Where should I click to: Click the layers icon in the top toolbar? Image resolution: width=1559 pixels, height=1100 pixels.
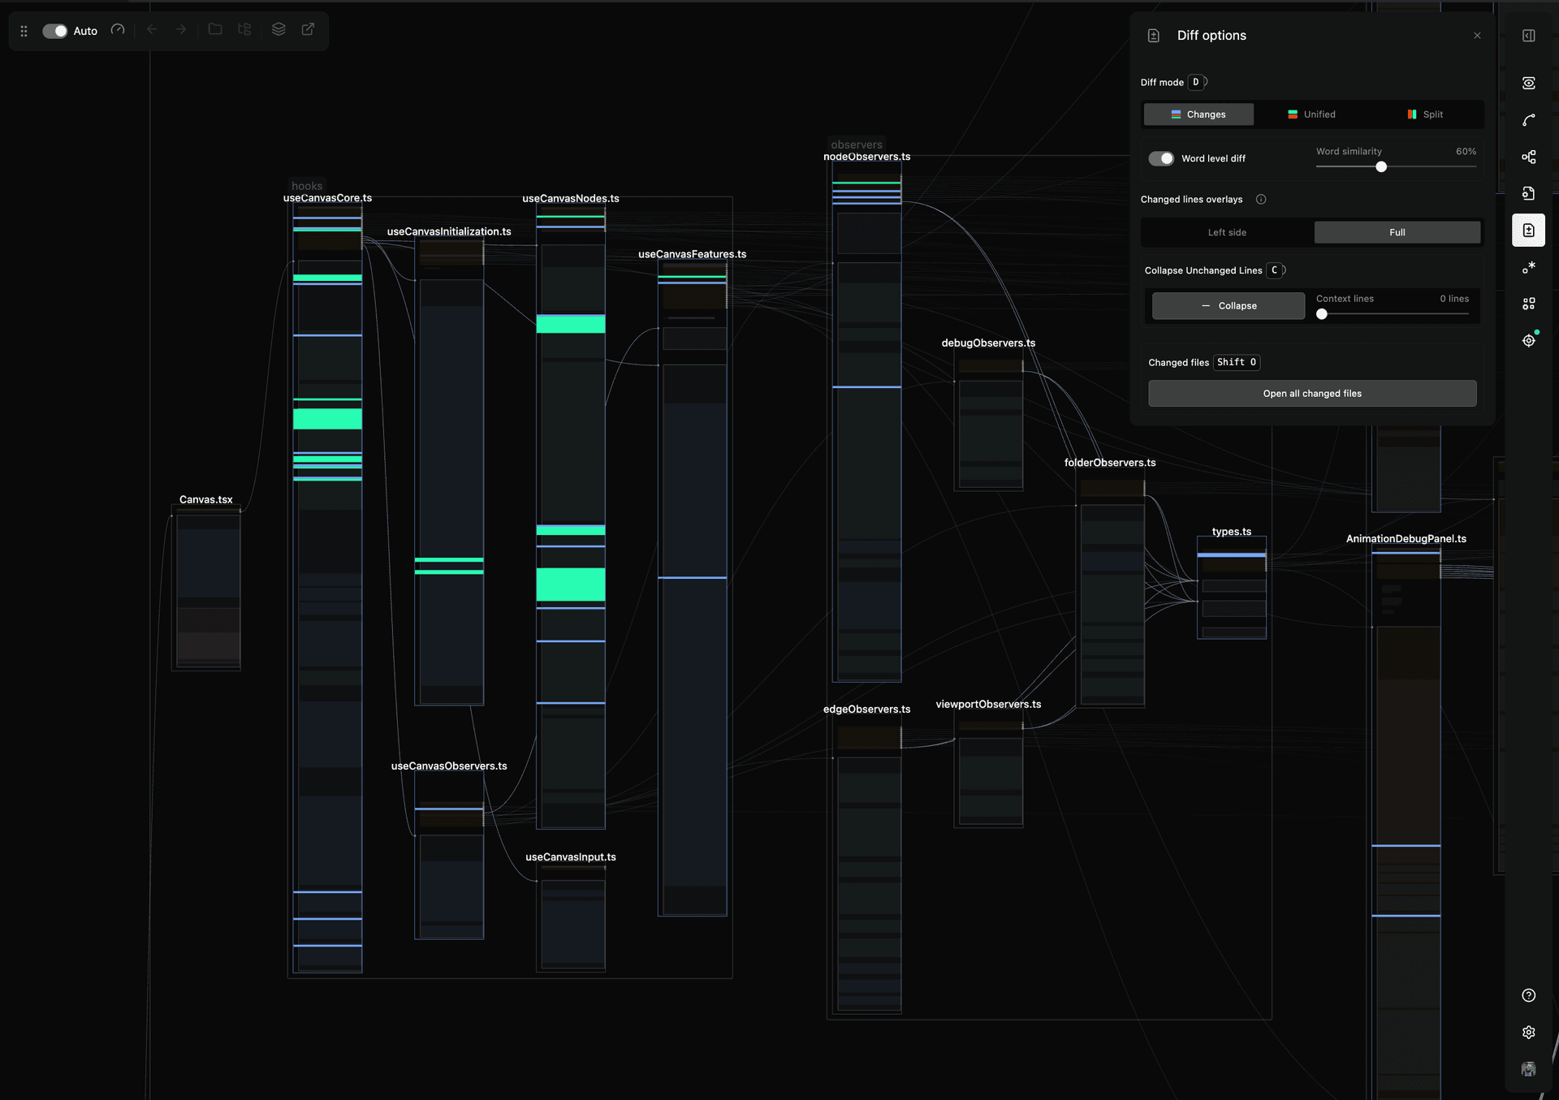pyautogui.click(x=279, y=30)
